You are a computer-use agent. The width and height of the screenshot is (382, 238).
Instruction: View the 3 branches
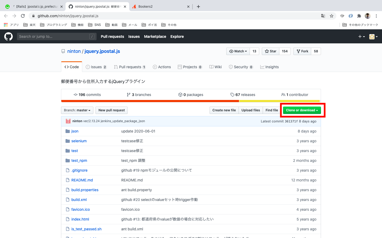point(139,95)
